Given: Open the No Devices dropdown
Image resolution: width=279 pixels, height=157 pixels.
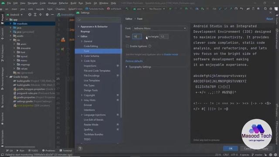Looking at the screenshot, I should coord(157,9).
